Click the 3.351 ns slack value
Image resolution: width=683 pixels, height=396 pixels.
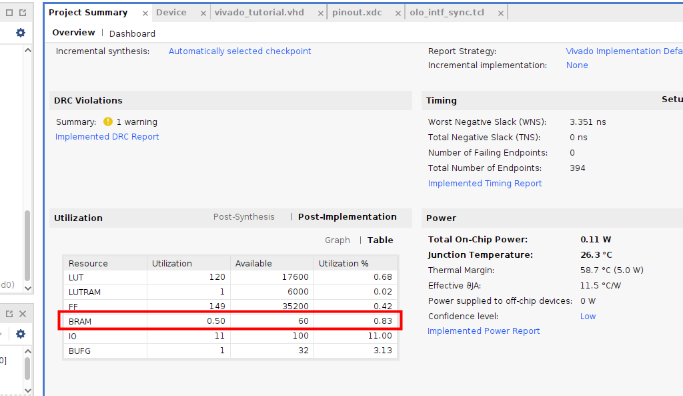(x=588, y=122)
